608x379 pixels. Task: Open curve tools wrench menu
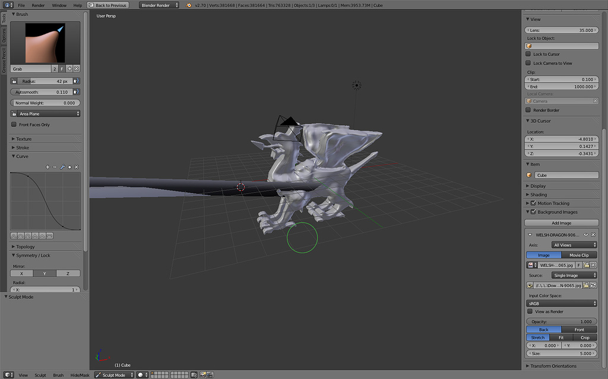(62, 167)
